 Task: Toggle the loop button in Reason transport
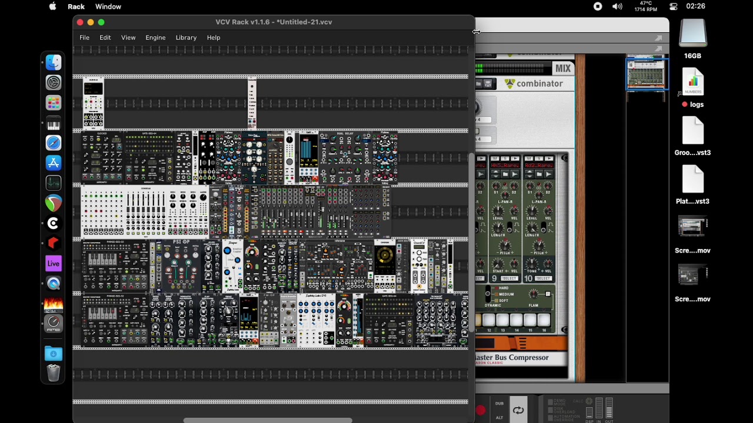coord(518,411)
